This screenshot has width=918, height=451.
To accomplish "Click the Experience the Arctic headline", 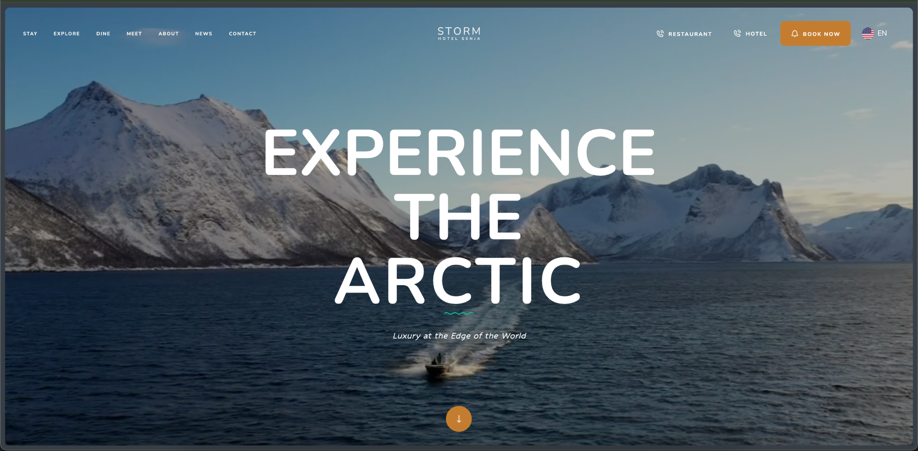I will (459, 216).
